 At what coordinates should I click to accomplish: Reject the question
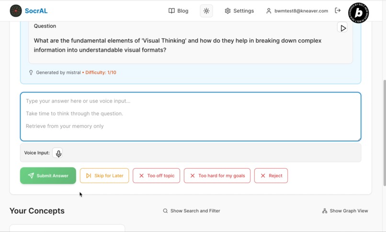click(271, 175)
